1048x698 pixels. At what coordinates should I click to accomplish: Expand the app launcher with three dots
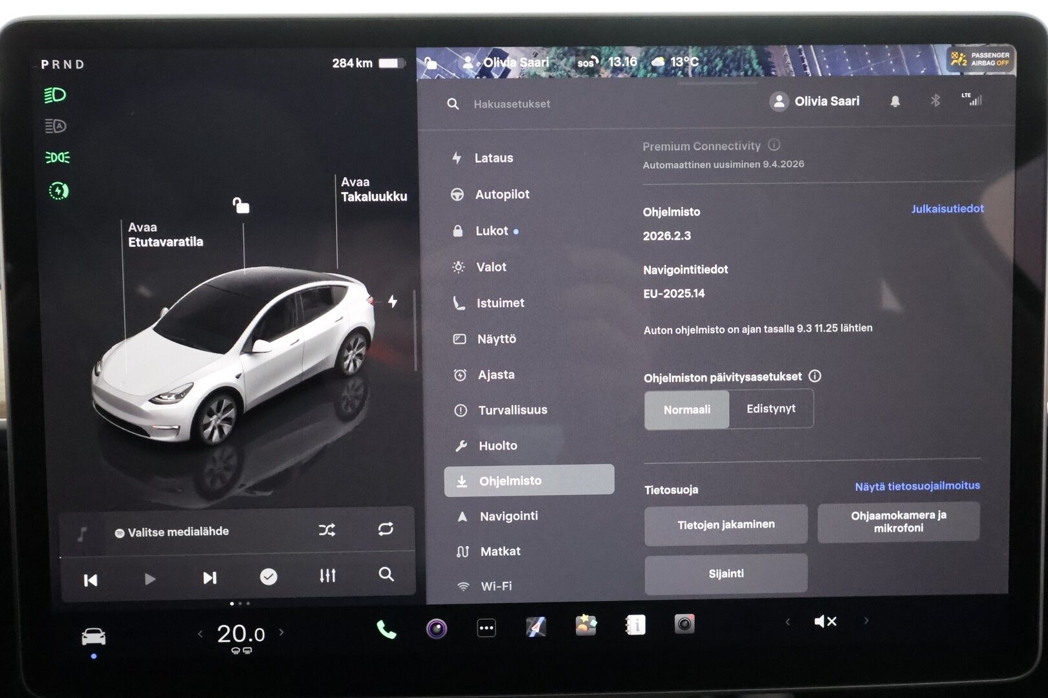point(486,627)
